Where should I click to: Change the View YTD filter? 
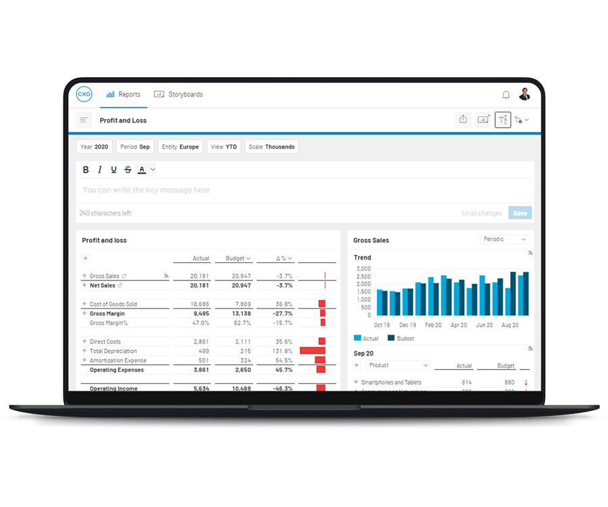point(224,147)
